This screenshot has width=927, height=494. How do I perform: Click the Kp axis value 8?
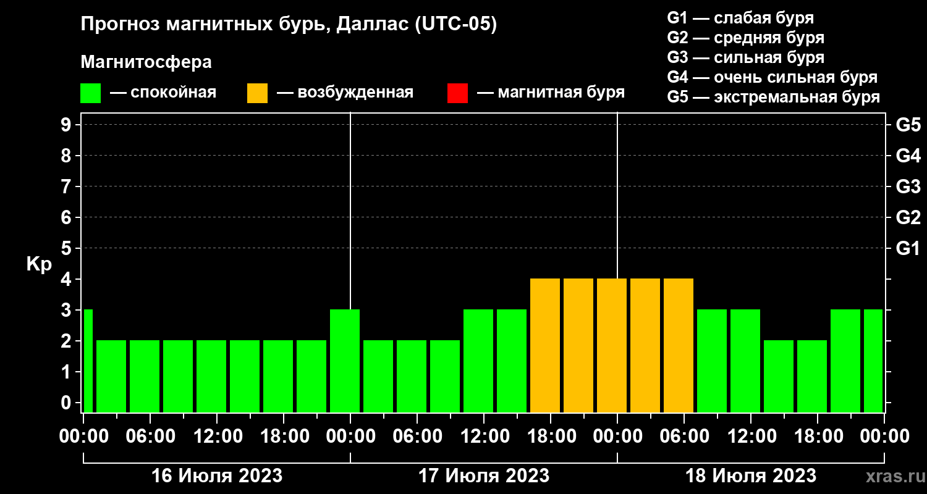coord(67,156)
